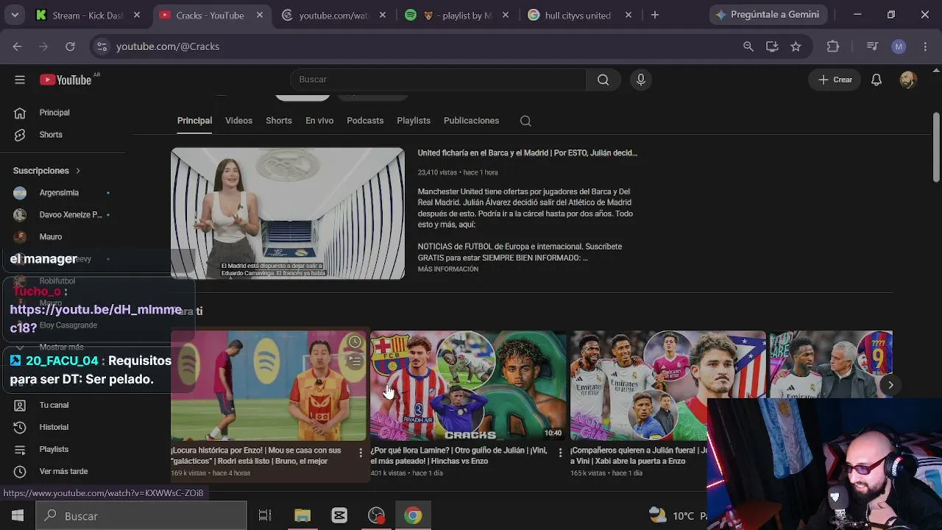Open the Chrome profile M avatar
The width and height of the screenshot is (942, 530).
coord(899,46)
